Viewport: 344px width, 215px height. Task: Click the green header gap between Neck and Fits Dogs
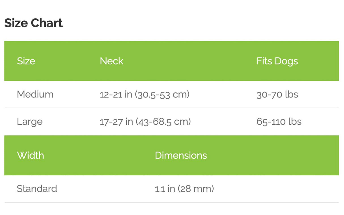(190, 61)
